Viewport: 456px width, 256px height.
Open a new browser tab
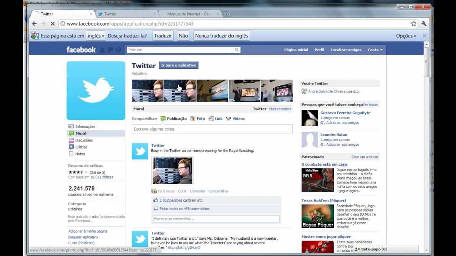point(227,14)
